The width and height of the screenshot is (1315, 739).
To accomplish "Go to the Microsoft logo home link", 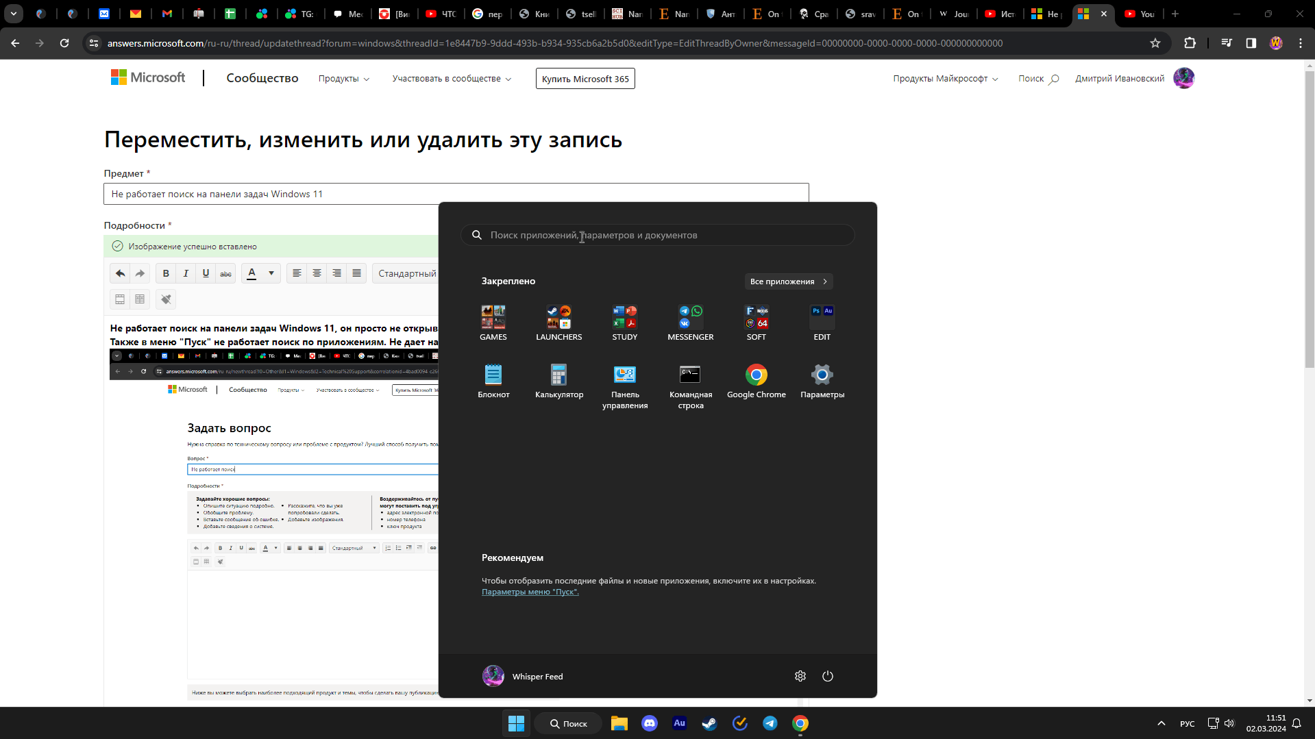I will point(148,77).
